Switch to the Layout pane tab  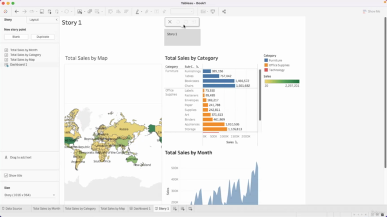[34, 20]
